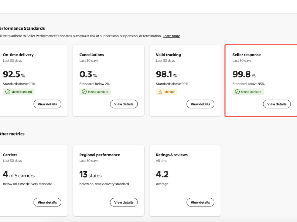This screenshot has width=297, height=222.
Task: Click the Seller response card title
Action: [247, 55]
